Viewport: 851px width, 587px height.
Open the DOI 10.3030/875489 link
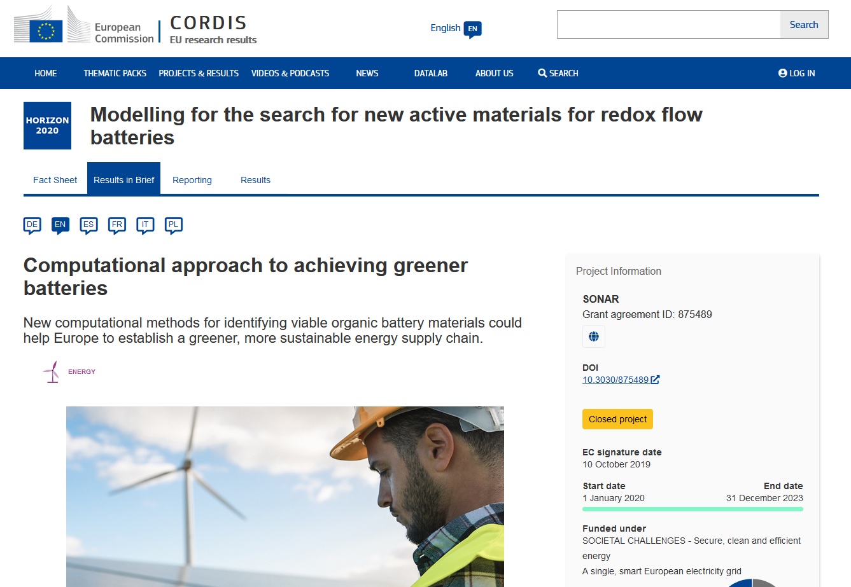point(615,380)
